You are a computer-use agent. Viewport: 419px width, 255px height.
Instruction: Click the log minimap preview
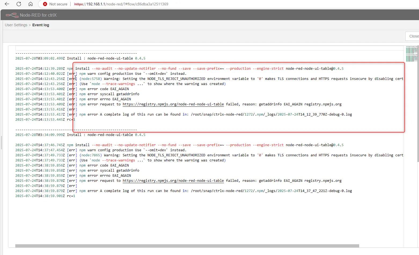[x=412, y=54]
